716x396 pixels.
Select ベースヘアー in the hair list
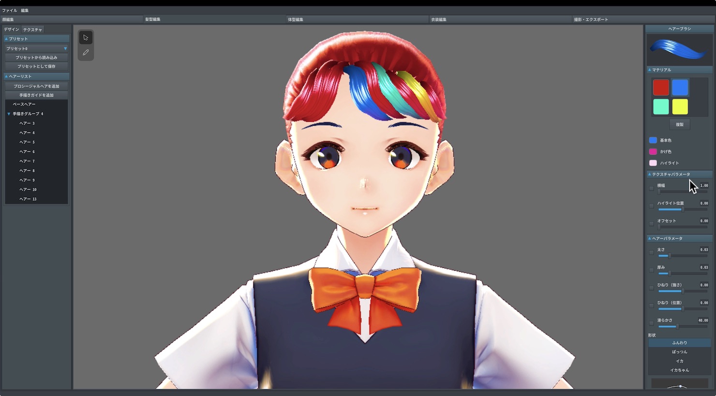37,104
